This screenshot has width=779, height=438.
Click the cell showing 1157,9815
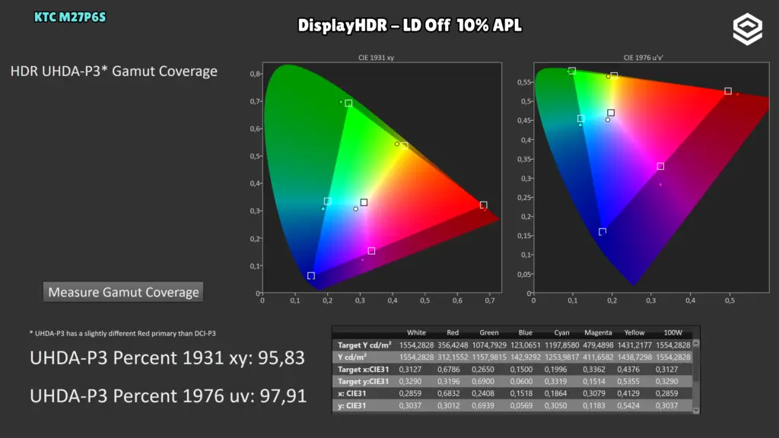point(489,357)
